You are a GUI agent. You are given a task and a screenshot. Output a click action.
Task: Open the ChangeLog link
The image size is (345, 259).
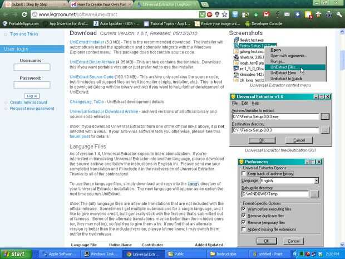click(x=81, y=102)
